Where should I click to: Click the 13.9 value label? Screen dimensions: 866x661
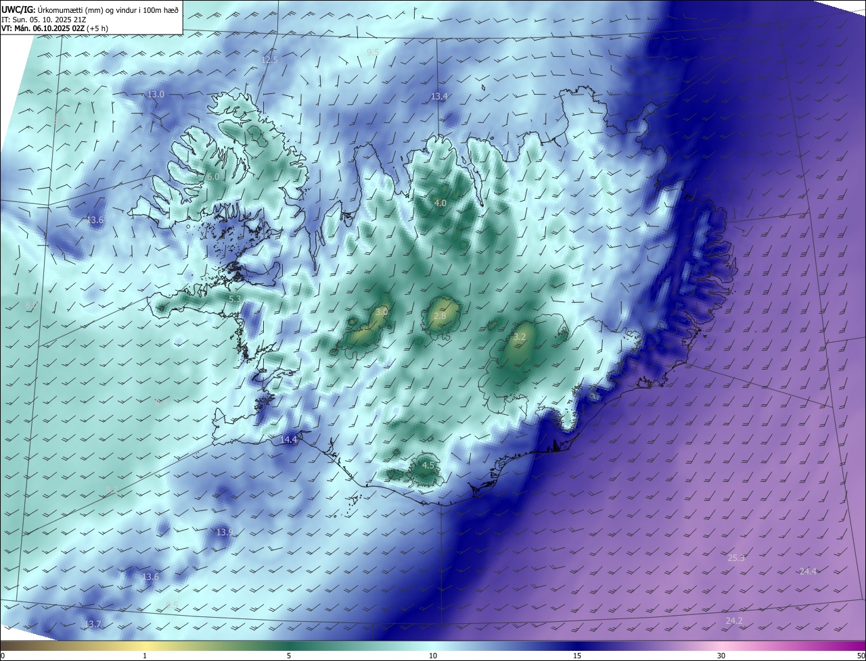pyautogui.click(x=225, y=532)
